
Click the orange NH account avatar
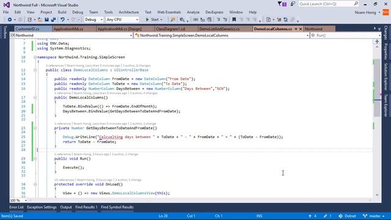point(386,12)
